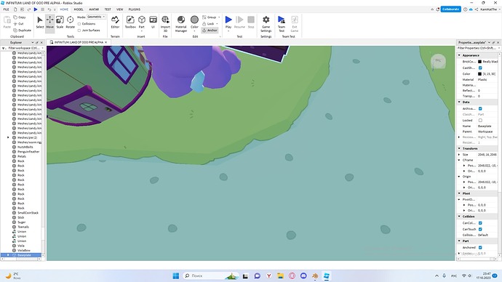Open the Windows Start menu
Viewport: 502px width, 282px height.
pos(176,275)
